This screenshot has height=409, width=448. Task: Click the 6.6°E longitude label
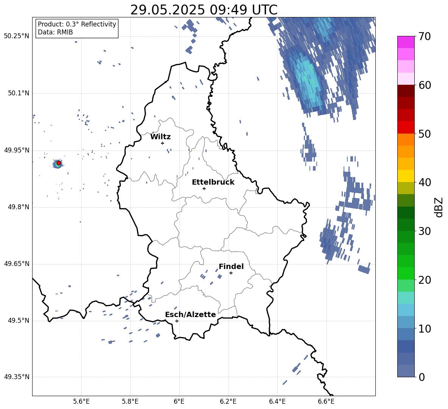click(x=326, y=401)
